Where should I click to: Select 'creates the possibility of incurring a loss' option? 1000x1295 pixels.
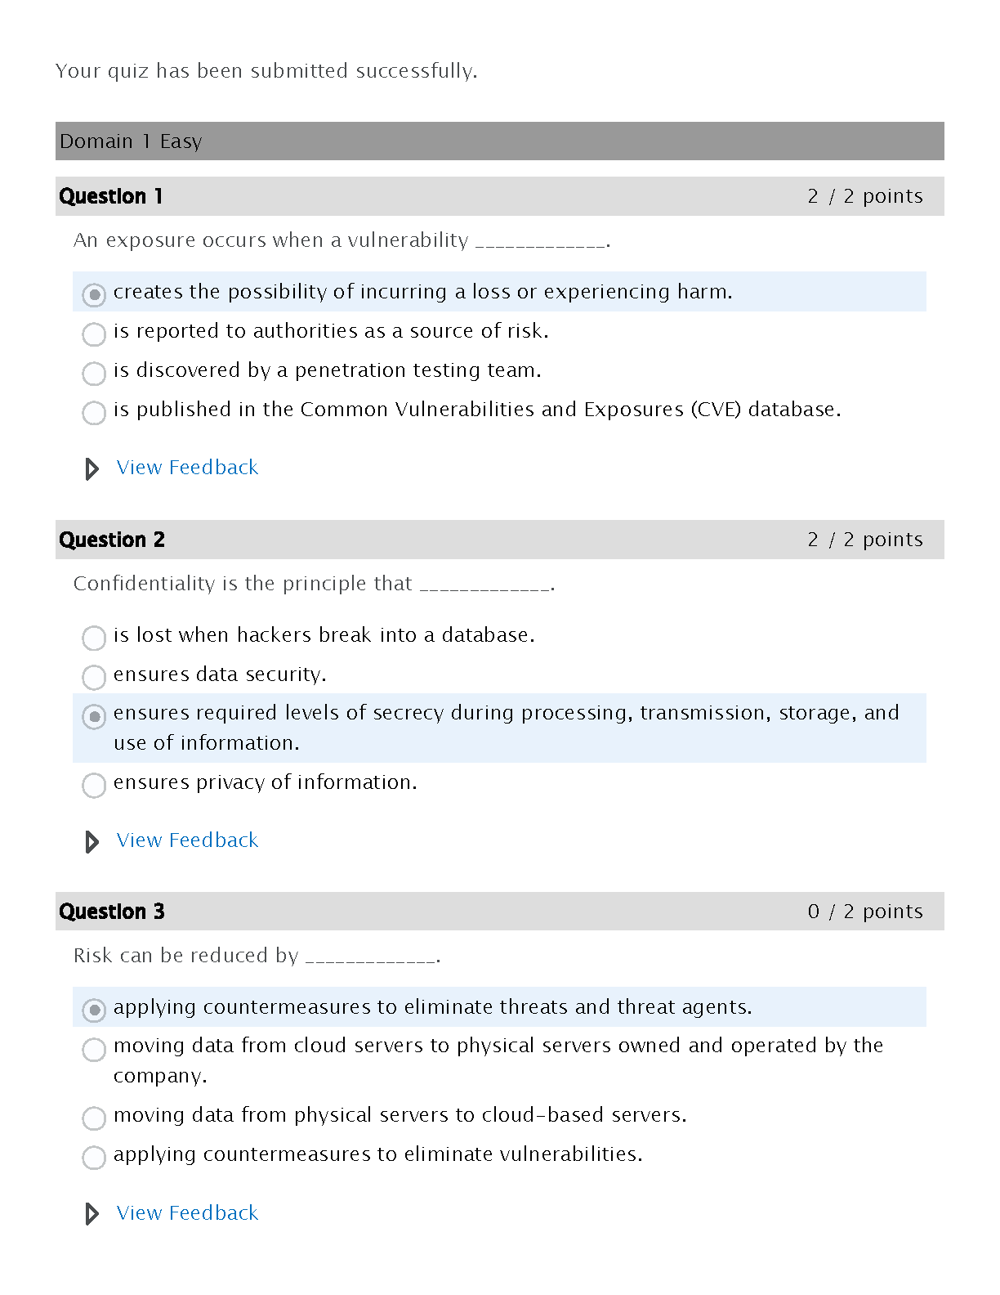point(94,294)
